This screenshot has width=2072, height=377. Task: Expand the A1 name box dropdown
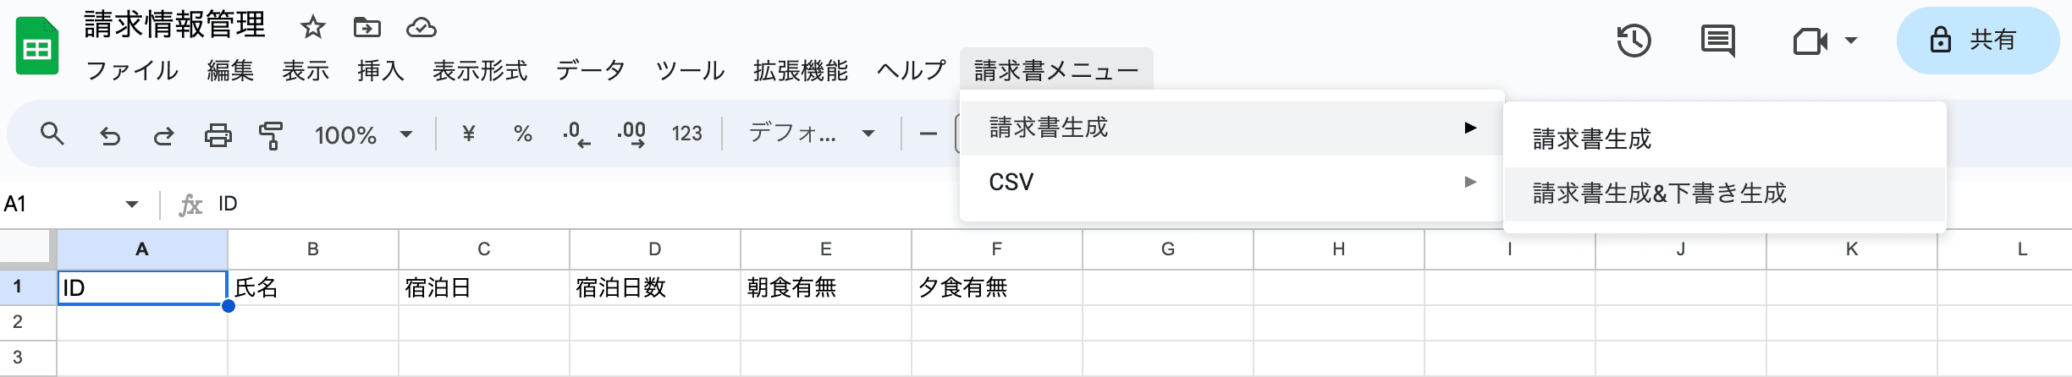click(x=132, y=204)
